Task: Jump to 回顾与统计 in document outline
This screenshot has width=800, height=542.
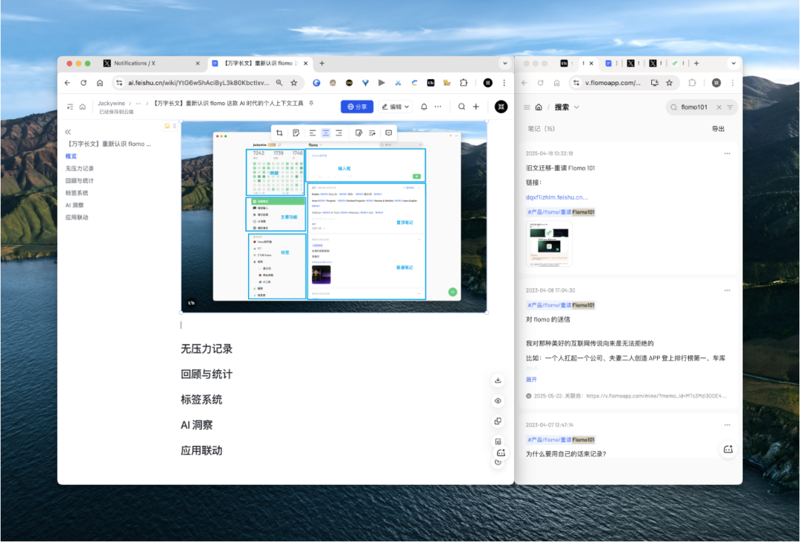Action: [x=79, y=181]
